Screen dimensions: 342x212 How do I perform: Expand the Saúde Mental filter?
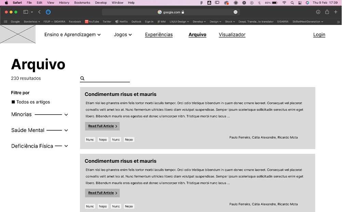tap(66, 130)
